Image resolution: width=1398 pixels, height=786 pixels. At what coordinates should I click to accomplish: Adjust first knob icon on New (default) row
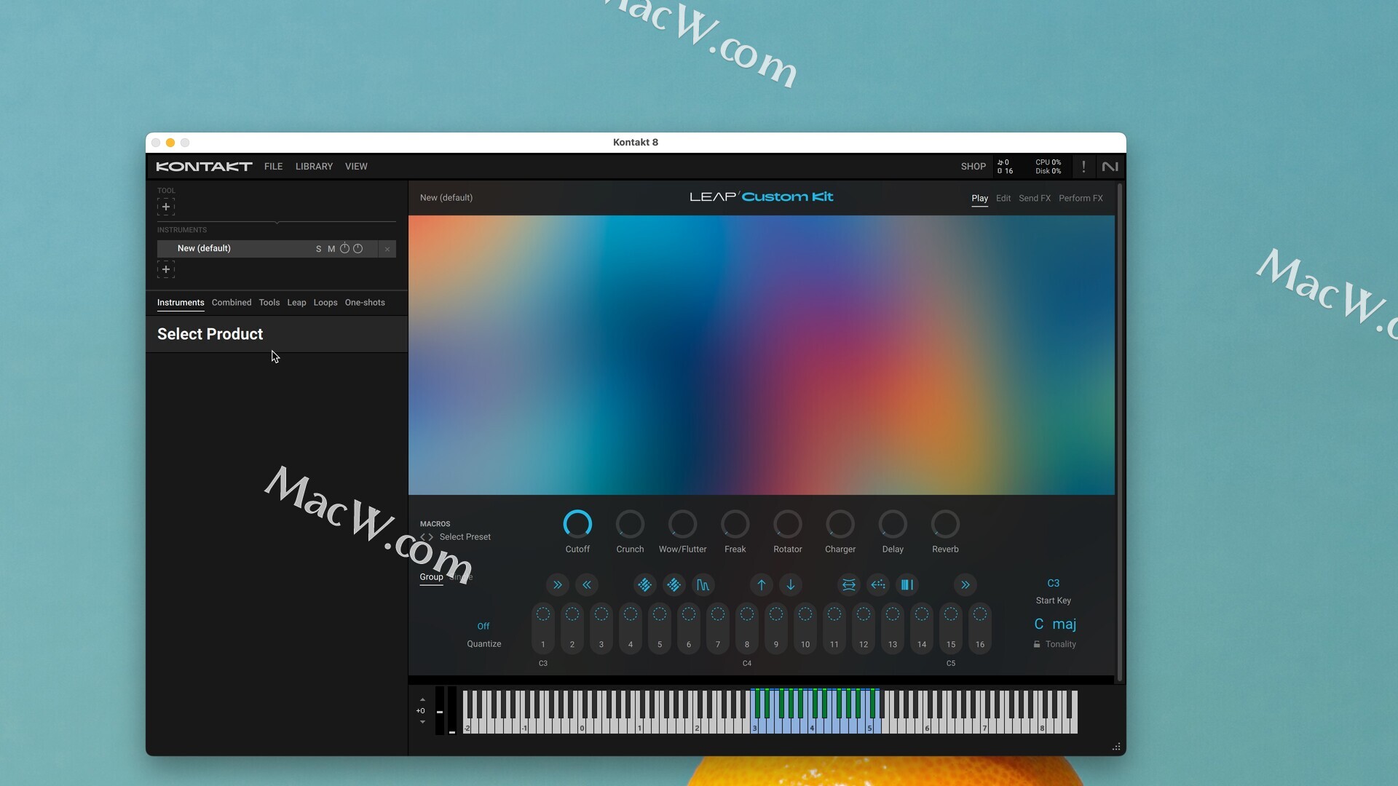point(345,249)
